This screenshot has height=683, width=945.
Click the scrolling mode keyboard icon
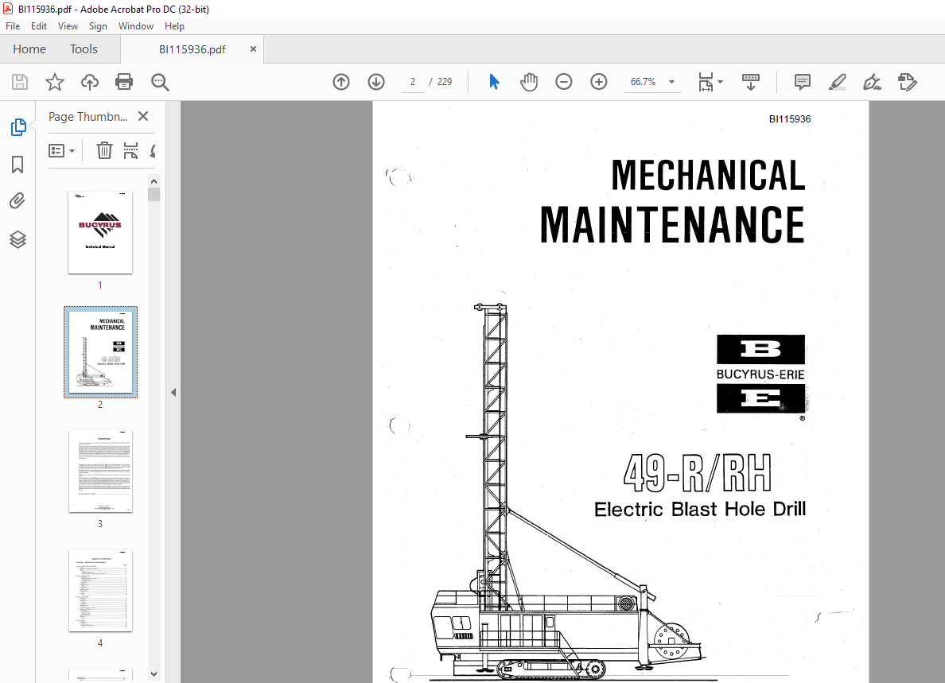750,82
